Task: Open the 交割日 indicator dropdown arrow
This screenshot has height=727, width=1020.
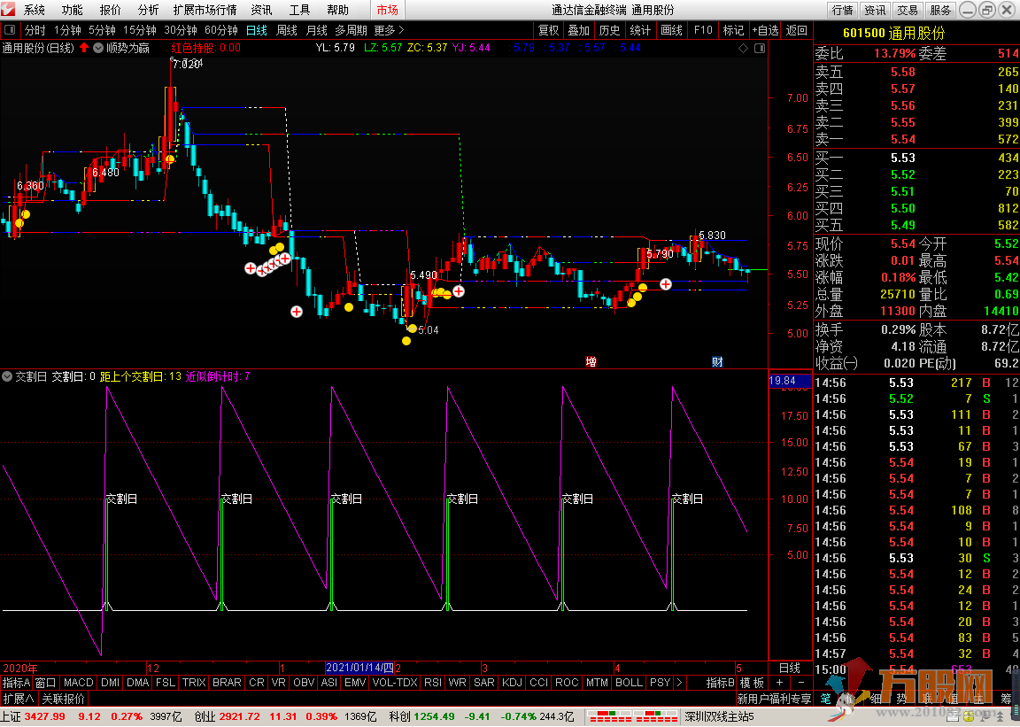Action: 7,376
